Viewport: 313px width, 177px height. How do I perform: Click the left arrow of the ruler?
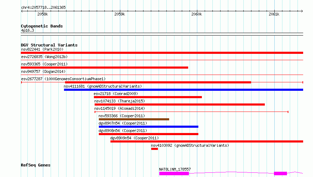[x=22, y=11]
